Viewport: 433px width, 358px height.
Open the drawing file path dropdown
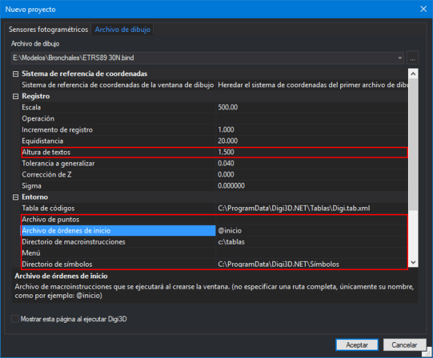coord(400,58)
